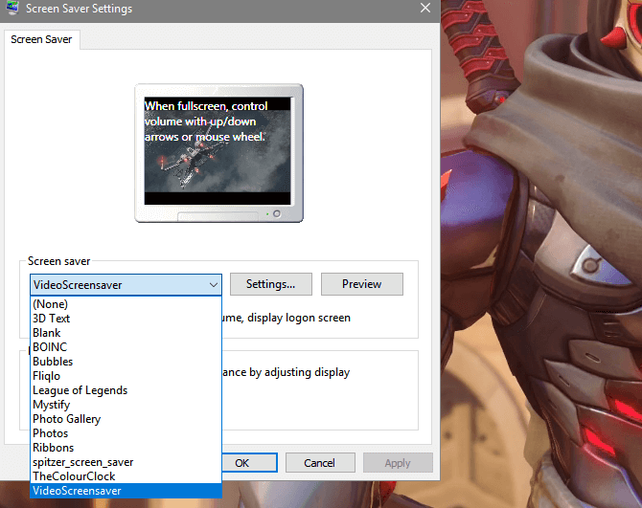Choose League of Legends screen saver
This screenshot has width=642, height=508.
(x=80, y=390)
